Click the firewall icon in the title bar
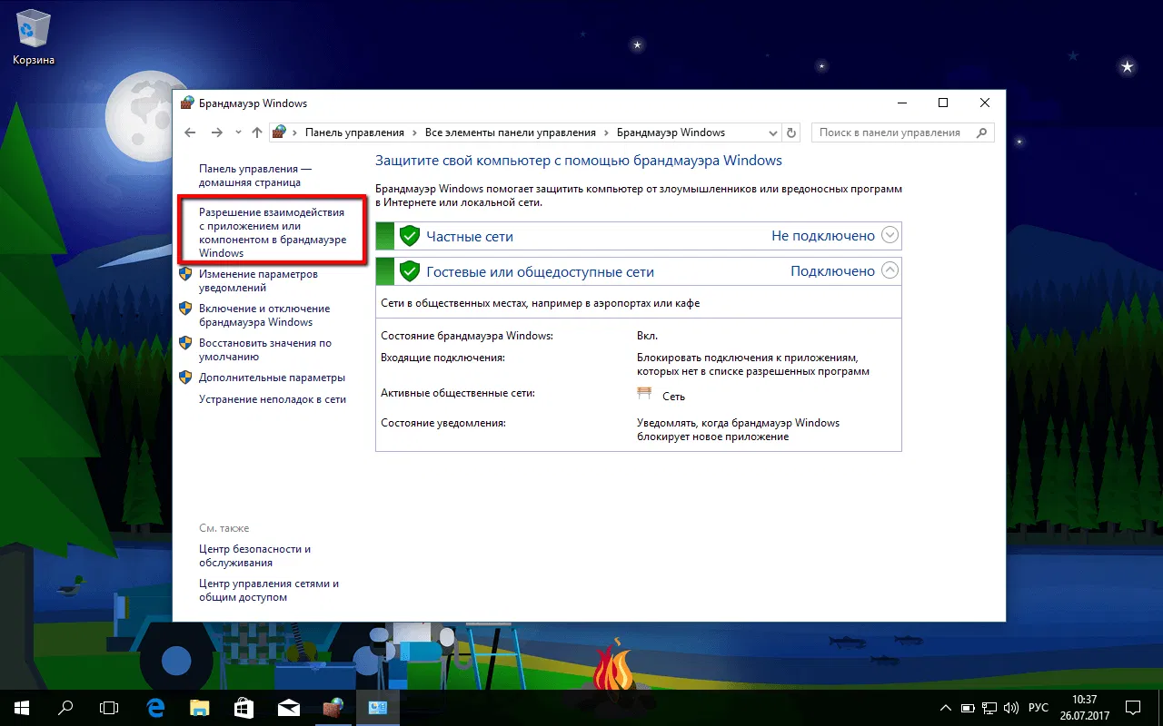 187,103
